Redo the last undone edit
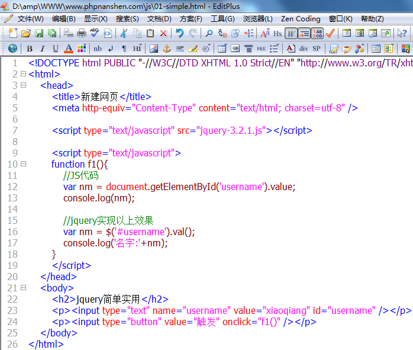 point(193,34)
